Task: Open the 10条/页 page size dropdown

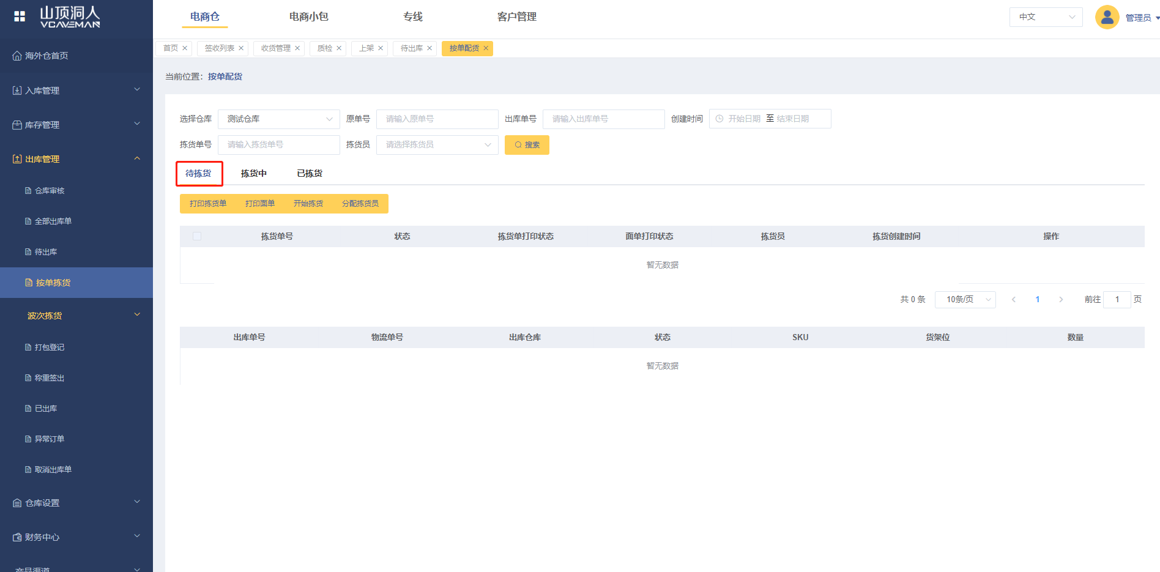Action: point(965,299)
